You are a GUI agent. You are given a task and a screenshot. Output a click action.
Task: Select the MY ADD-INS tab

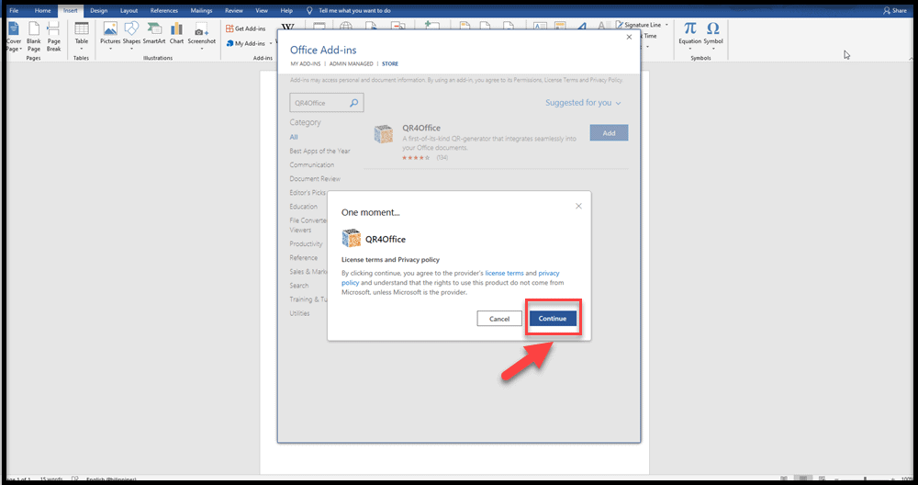point(305,64)
